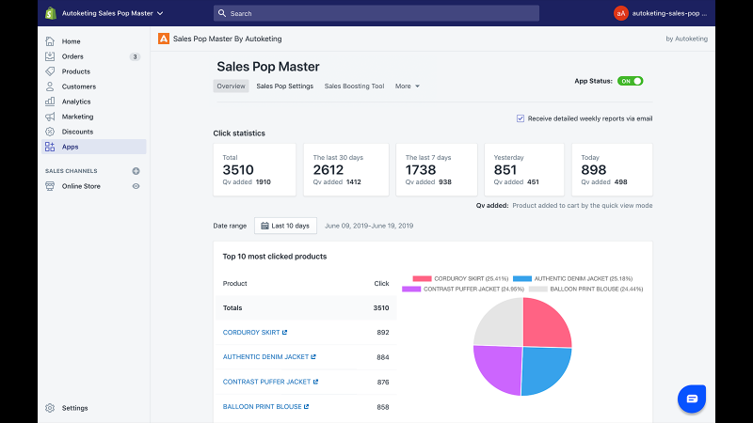Open external link icon beside AUTHENTIC DENIM JACKET
The height and width of the screenshot is (423, 753).
coord(313,357)
